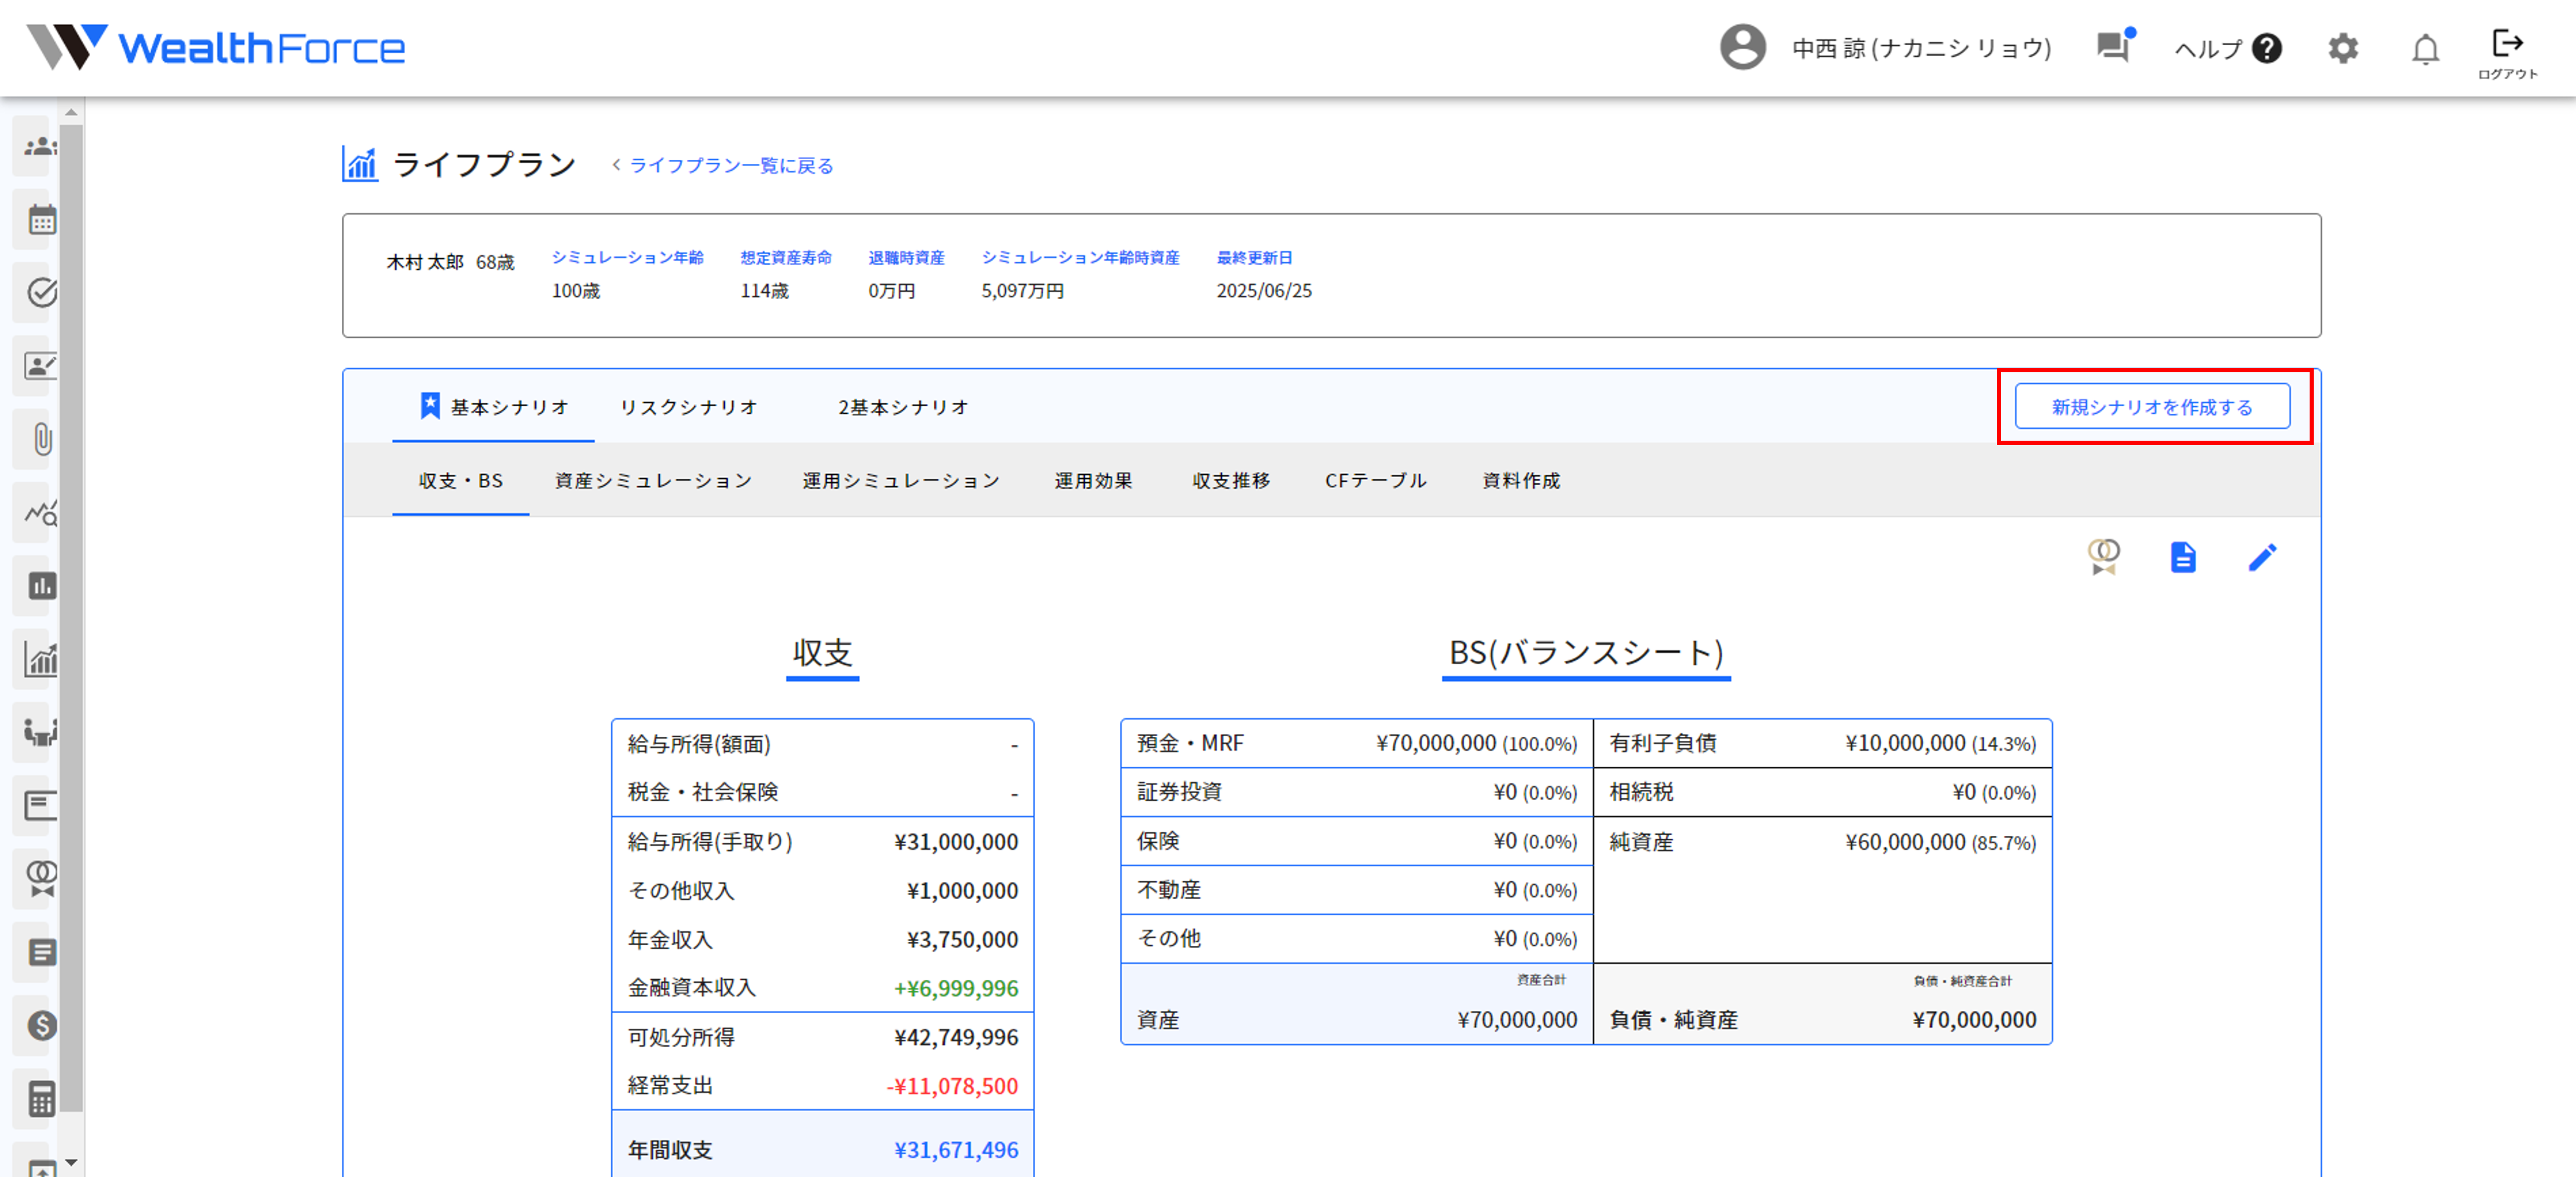The width and height of the screenshot is (2576, 1177).
Task: Open the notifications bell icon
Action: coord(2425,49)
